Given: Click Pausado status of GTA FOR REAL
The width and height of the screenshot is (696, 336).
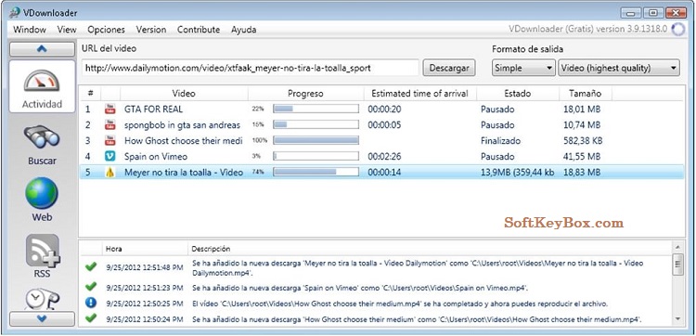Looking at the screenshot, I should (497, 109).
